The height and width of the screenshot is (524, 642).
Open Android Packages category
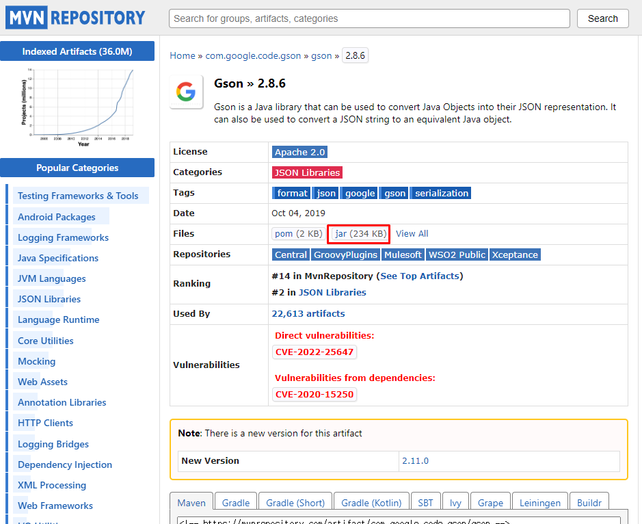pos(57,217)
